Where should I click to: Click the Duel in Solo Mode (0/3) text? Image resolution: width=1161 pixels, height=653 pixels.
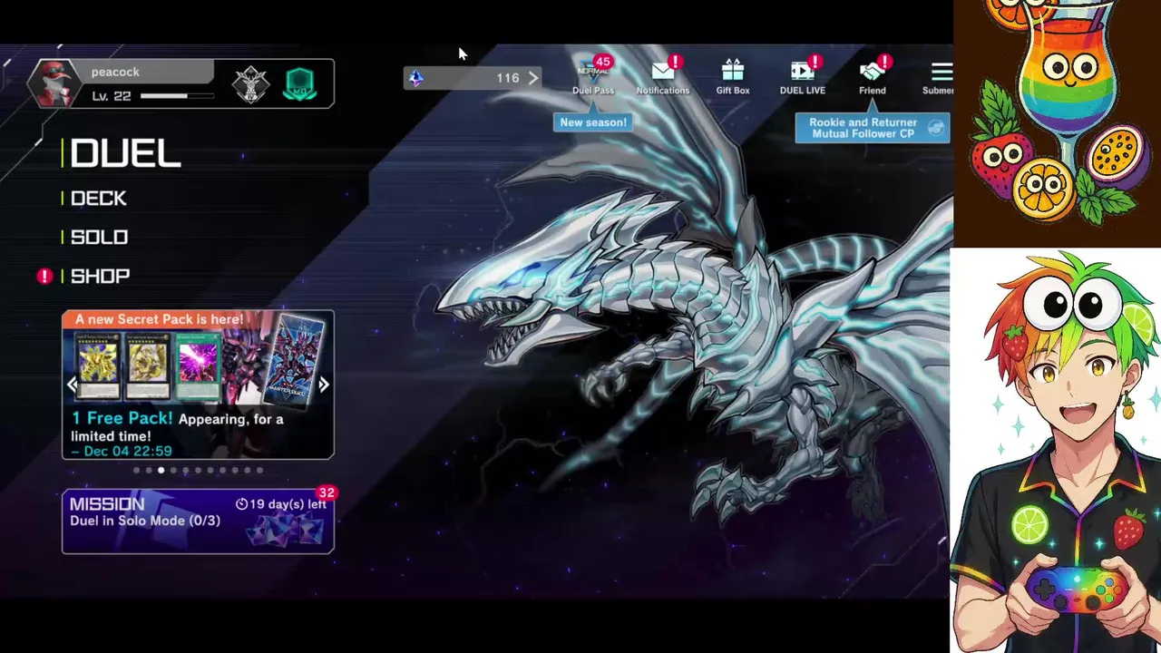tap(145, 521)
